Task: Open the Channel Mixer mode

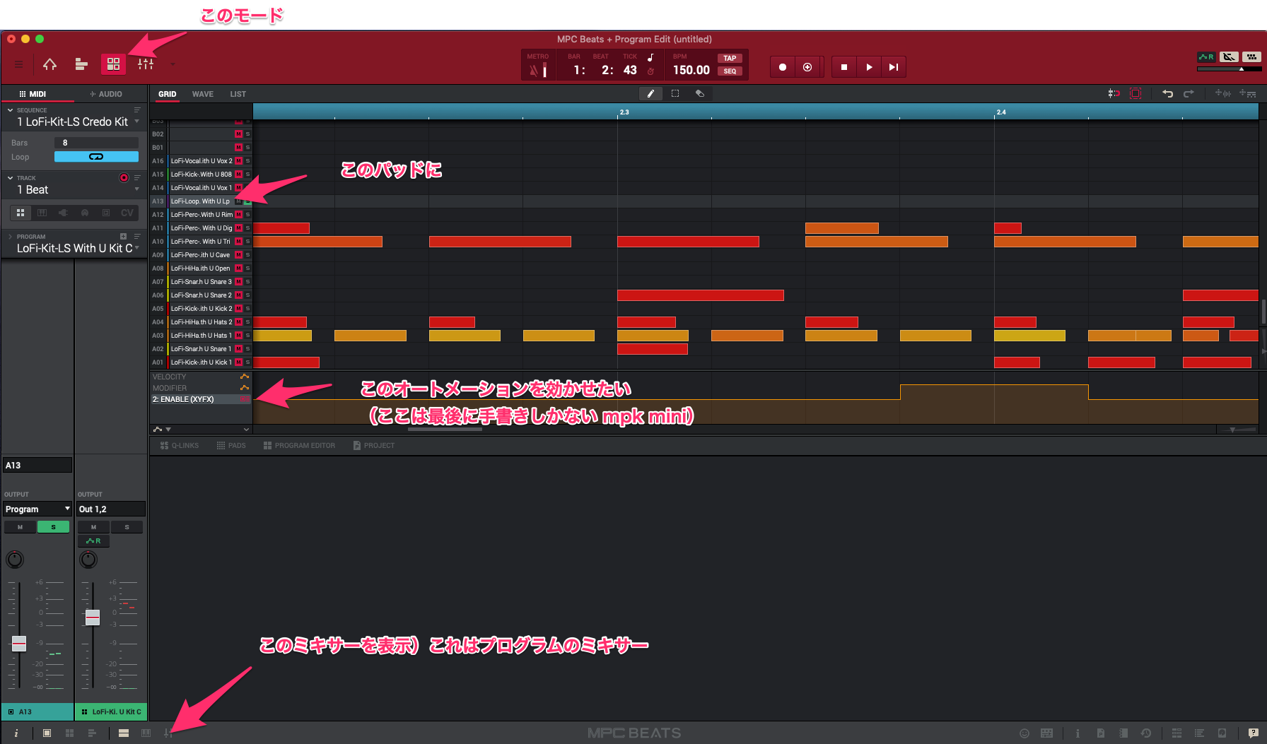Action: point(146,64)
